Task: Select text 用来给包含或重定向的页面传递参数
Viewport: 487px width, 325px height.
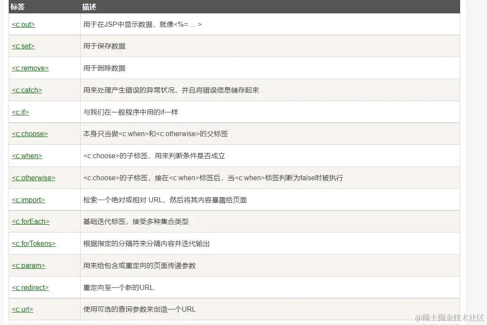Action: click(139, 266)
